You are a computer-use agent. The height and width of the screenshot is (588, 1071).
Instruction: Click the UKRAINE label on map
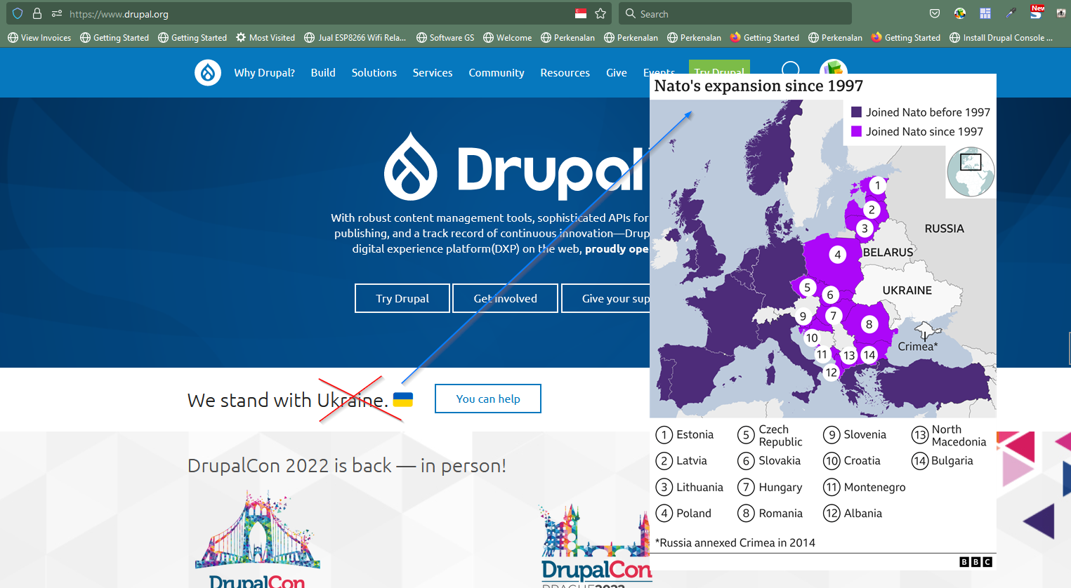click(x=907, y=290)
